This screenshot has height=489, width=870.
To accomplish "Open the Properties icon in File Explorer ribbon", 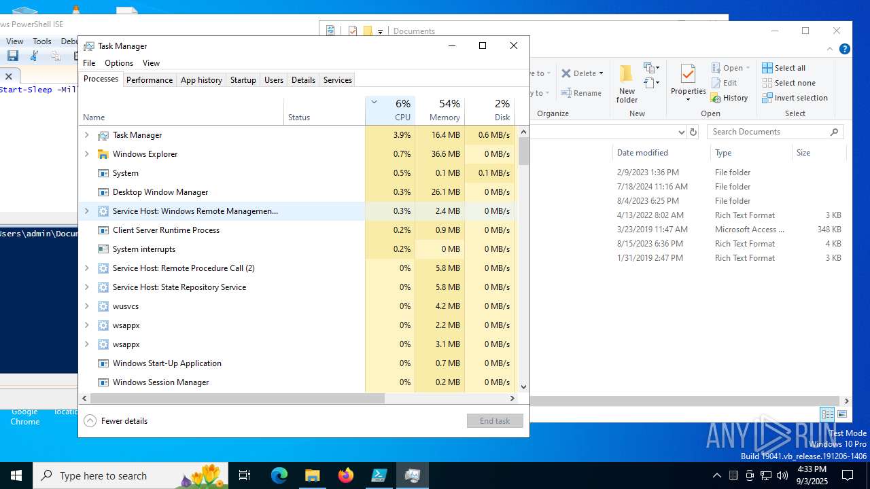I will (688, 74).
